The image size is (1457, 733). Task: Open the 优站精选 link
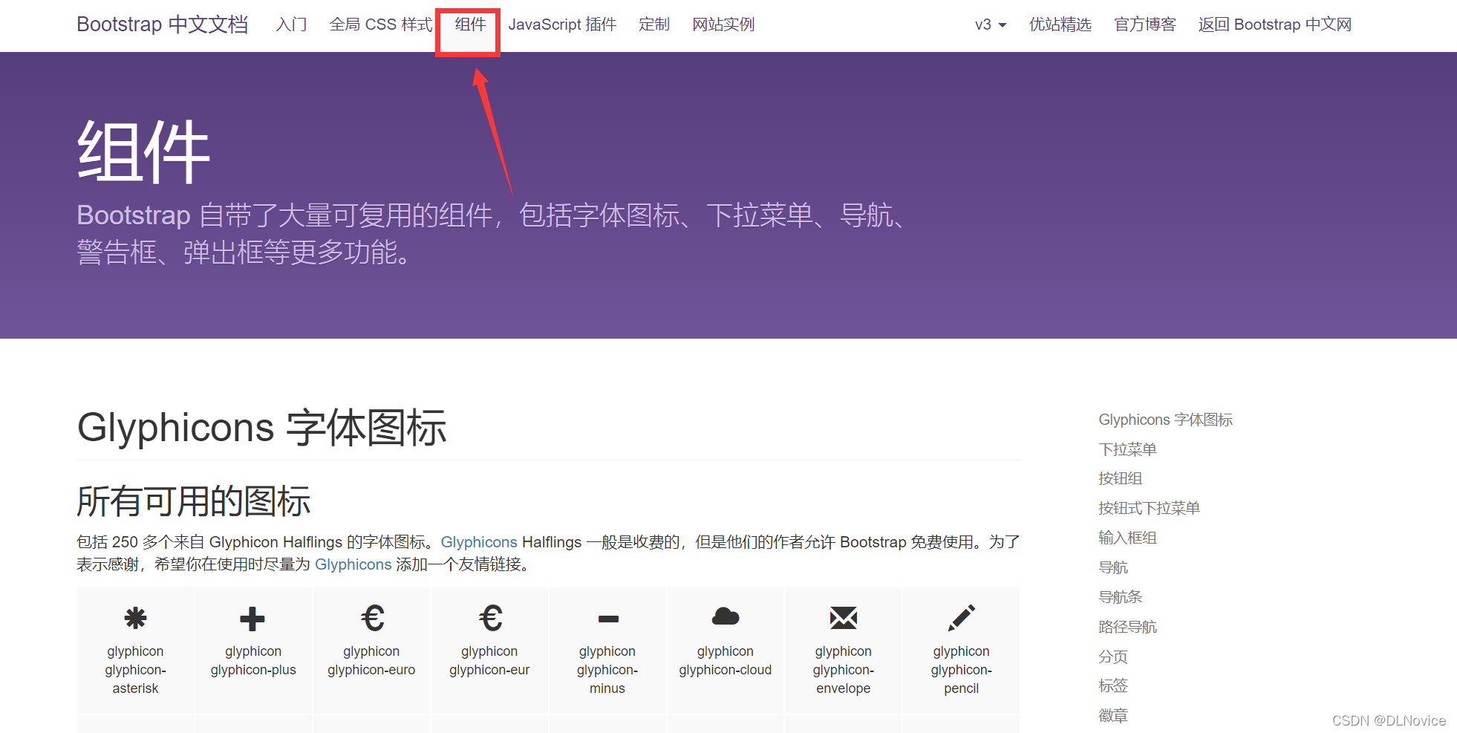1060,25
